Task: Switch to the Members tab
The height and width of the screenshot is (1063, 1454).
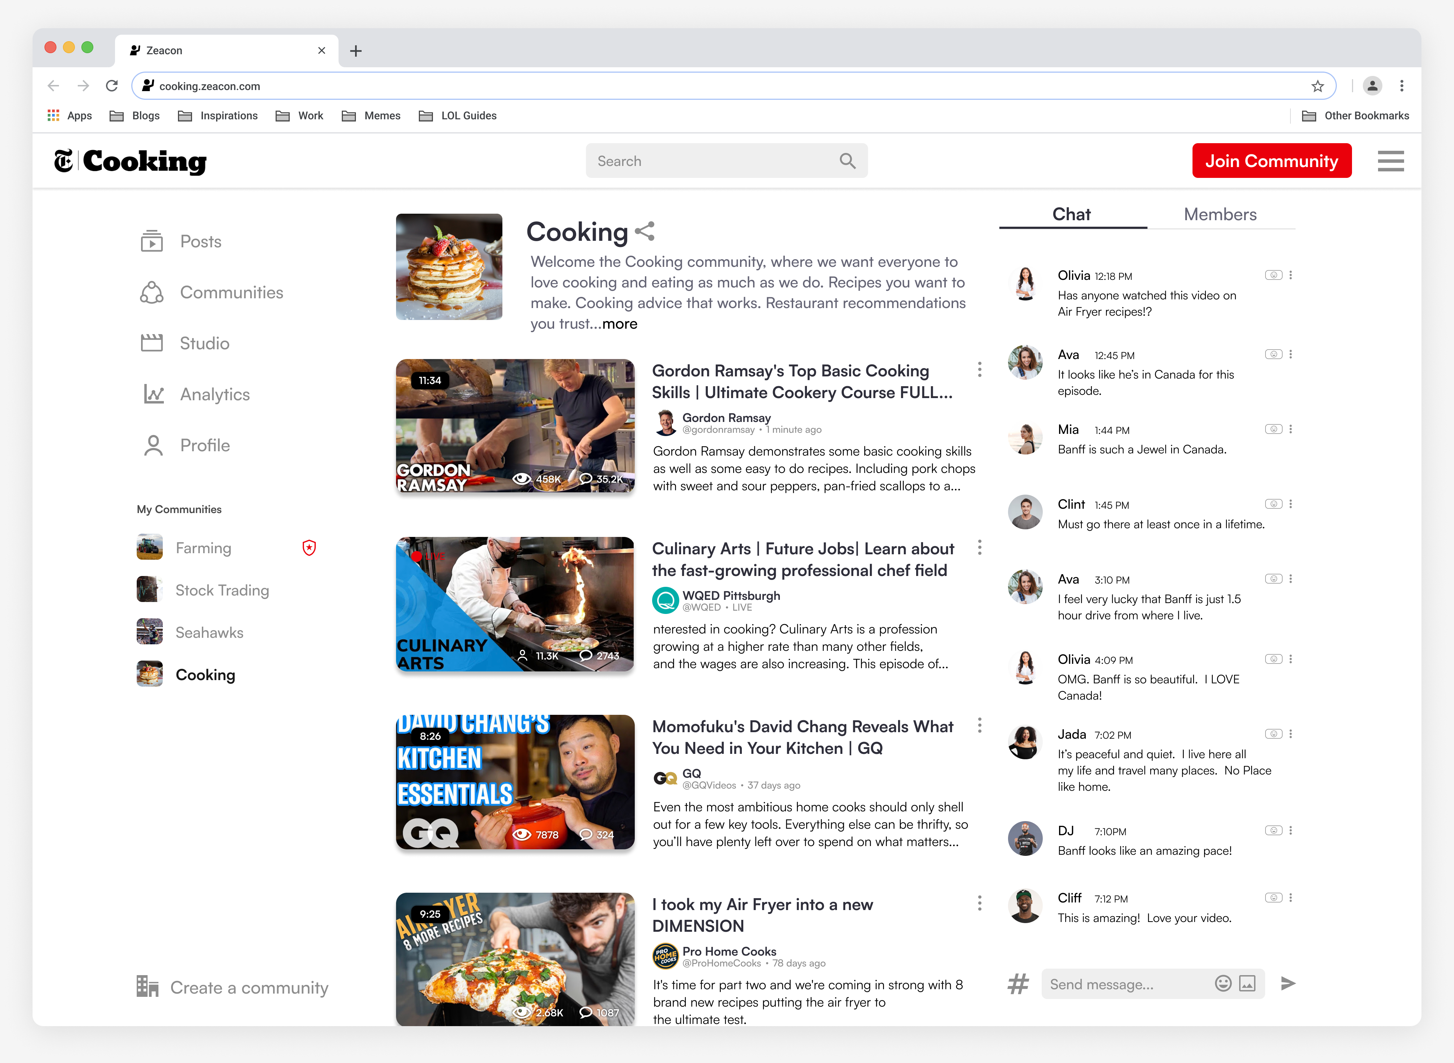Action: pos(1220,214)
